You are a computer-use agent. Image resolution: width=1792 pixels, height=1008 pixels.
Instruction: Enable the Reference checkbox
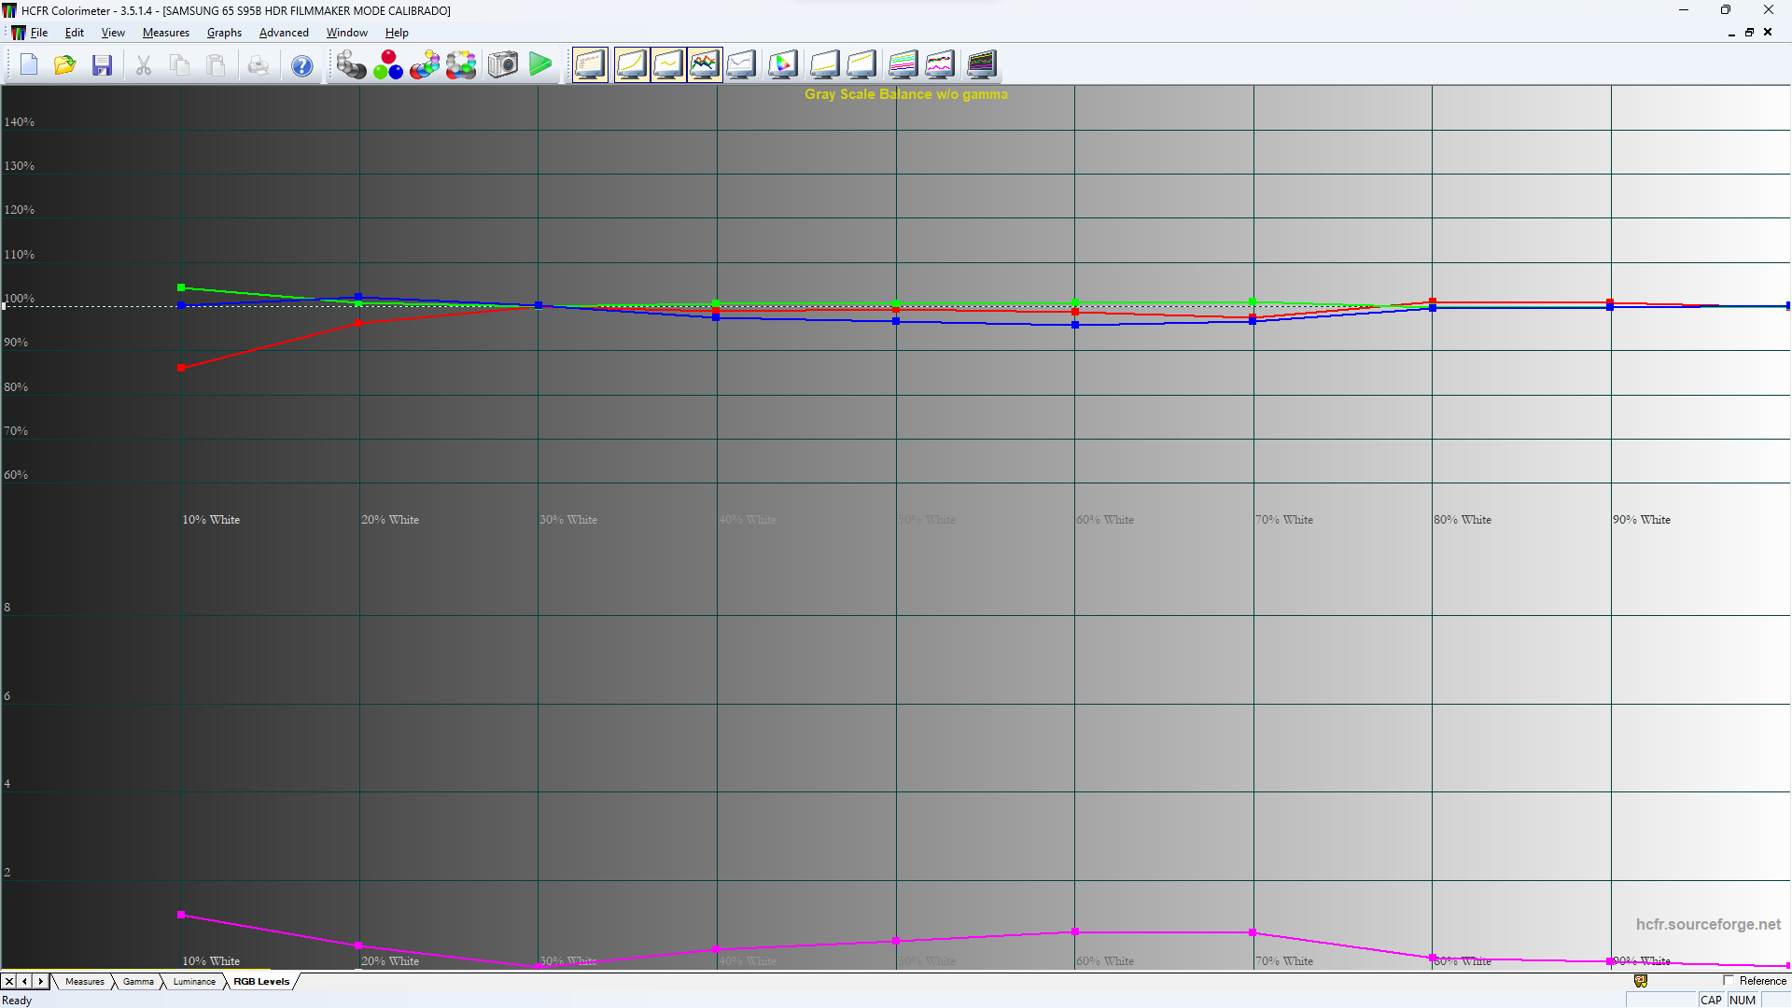click(1729, 981)
